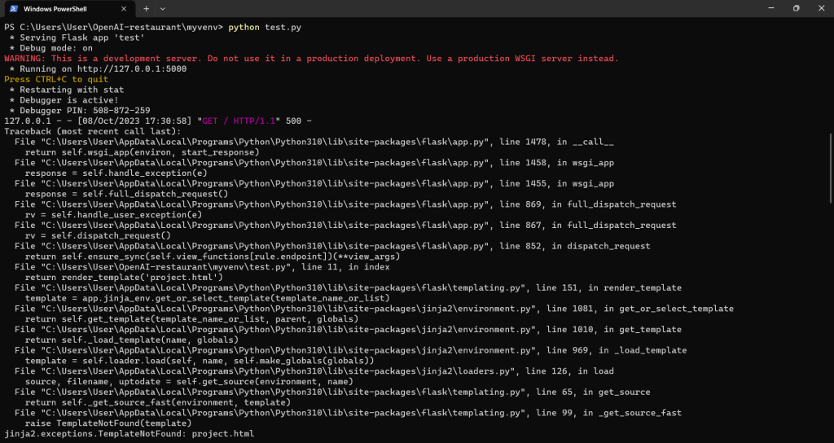
Task: Click the TemplateNotFound: project.html error line
Action: 129,434
